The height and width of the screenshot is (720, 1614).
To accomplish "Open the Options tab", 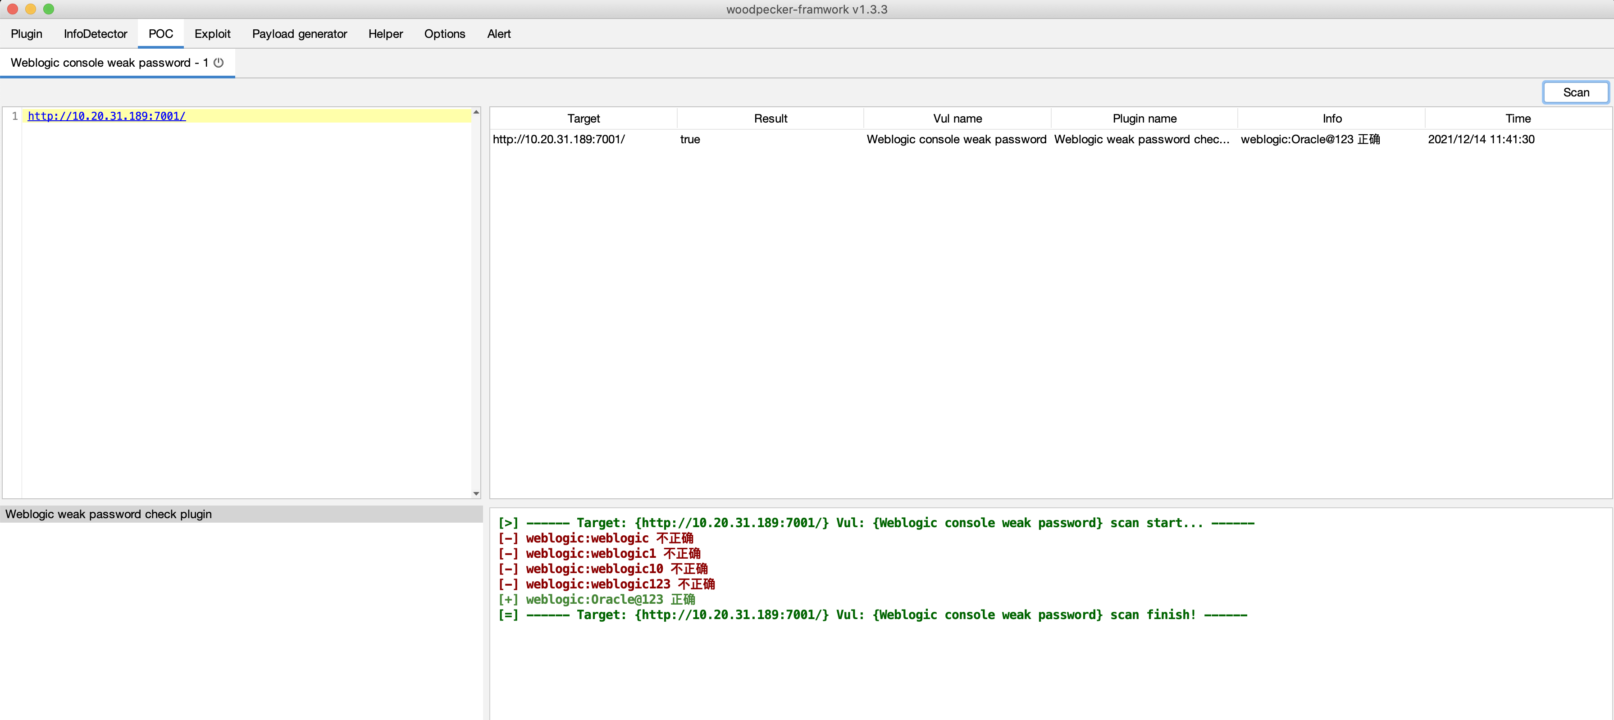I will coord(444,34).
